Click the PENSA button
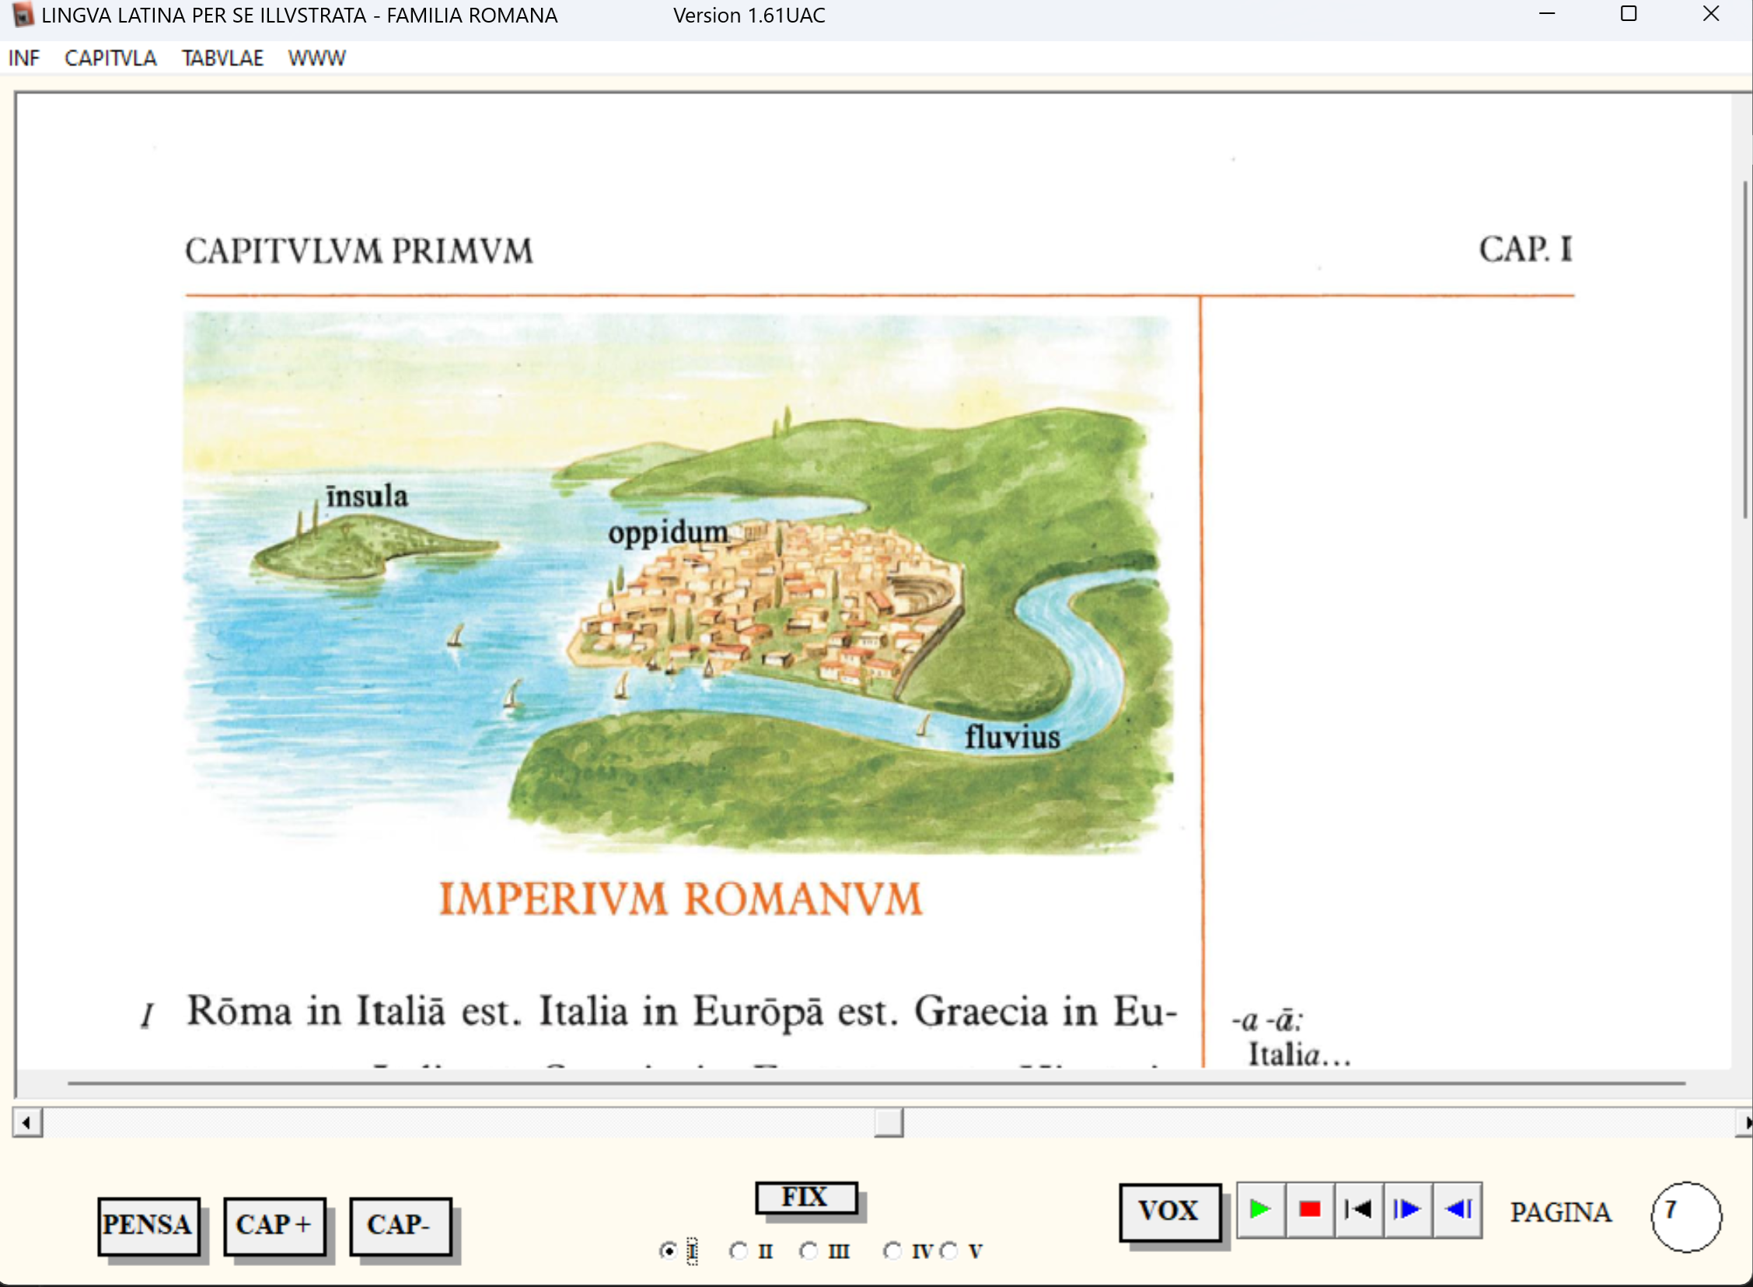This screenshot has width=1753, height=1287. 148,1226
